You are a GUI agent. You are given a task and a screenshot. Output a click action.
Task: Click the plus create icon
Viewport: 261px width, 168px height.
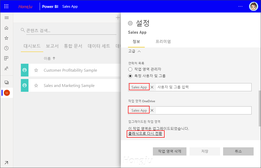[118, 18]
